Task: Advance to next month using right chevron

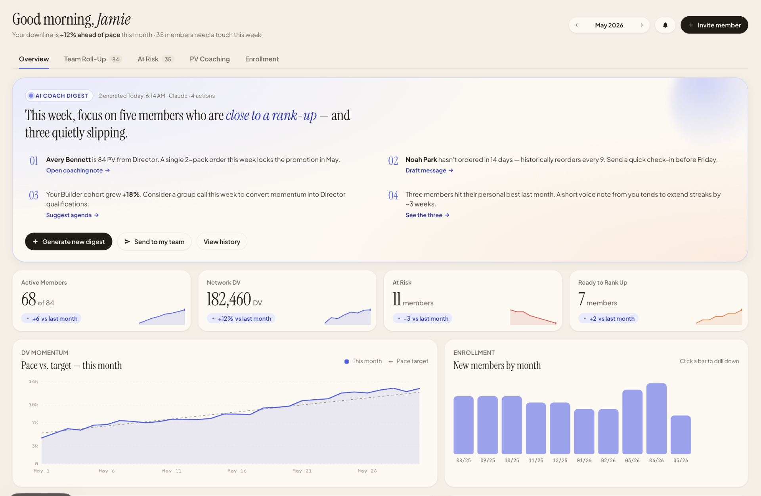Action: [642, 25]
